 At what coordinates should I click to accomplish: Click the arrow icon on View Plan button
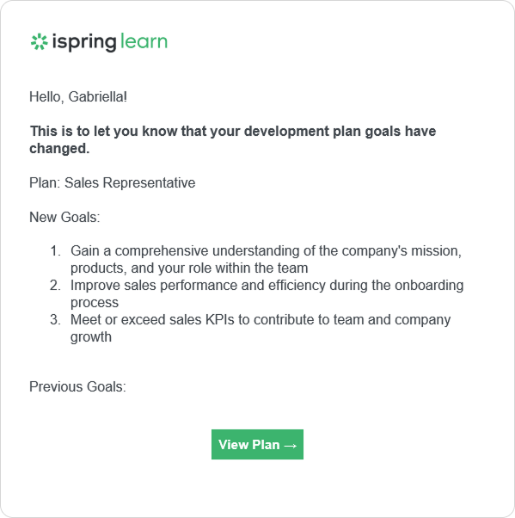coord(291,446)
